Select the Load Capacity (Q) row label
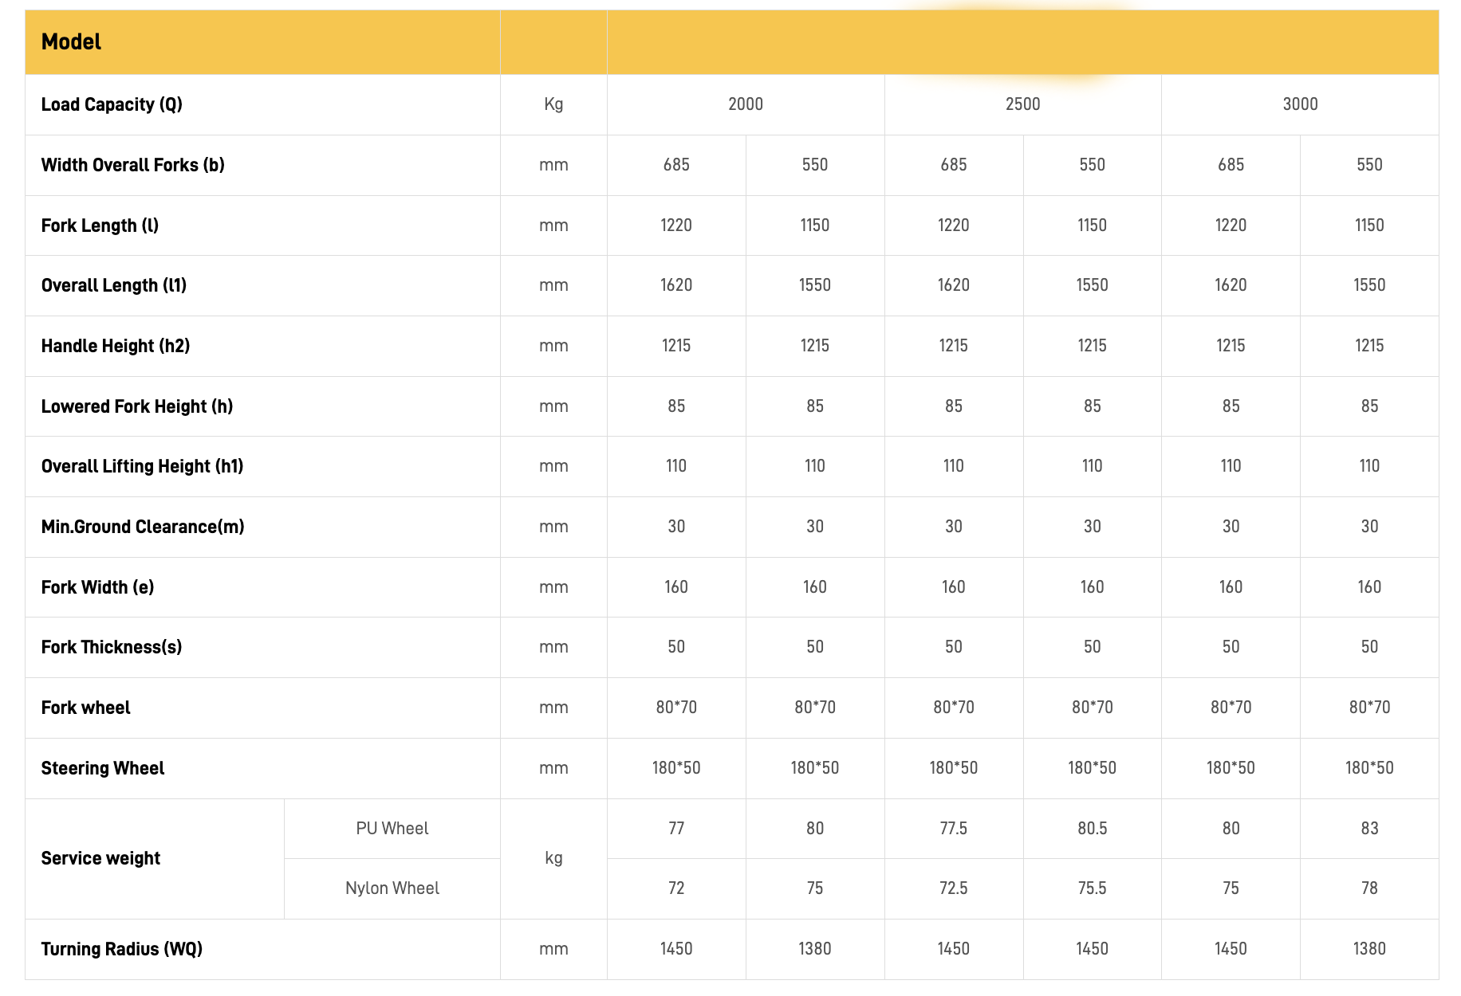The height and width of the screenshot is (996, 1461). click(112, 104)
